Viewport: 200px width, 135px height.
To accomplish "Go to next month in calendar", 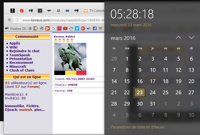I will [191, 38].
